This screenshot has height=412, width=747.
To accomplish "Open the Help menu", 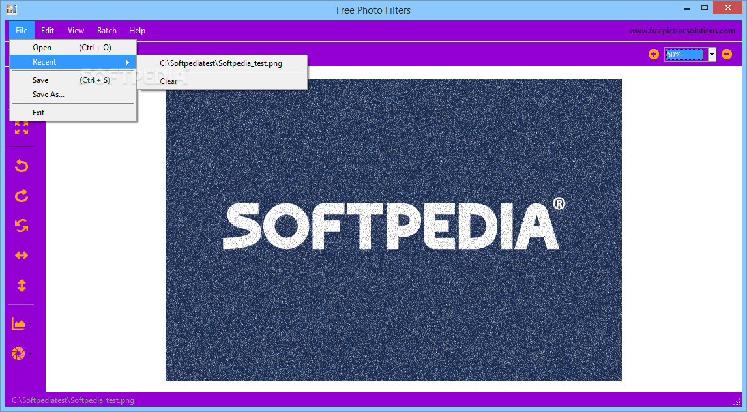I will pos(137,31).
